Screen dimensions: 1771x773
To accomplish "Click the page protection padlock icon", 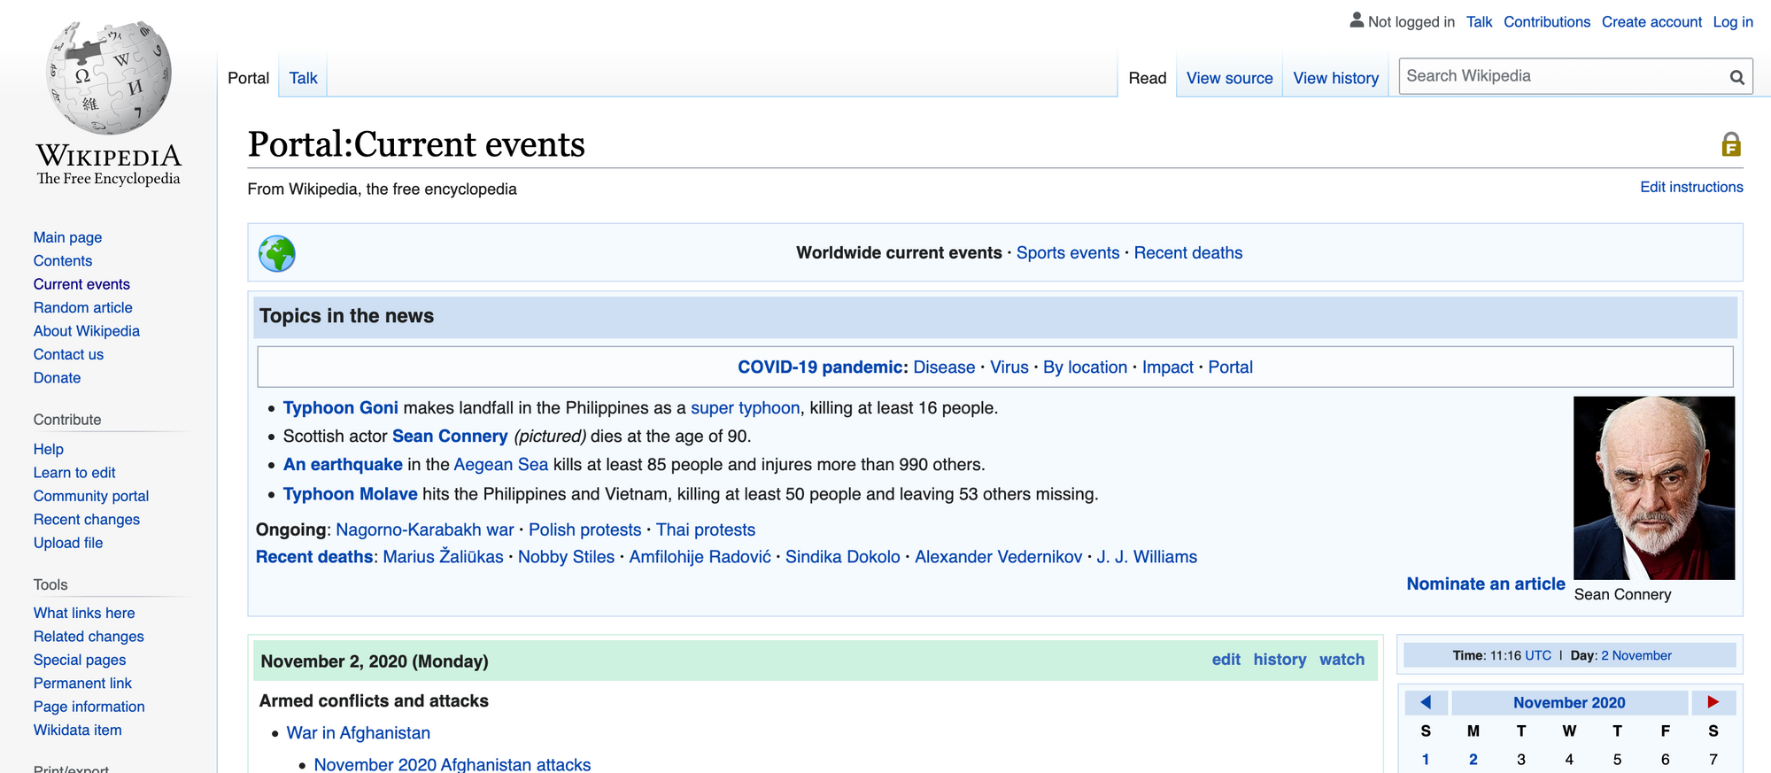I will tap(1731, 144).
